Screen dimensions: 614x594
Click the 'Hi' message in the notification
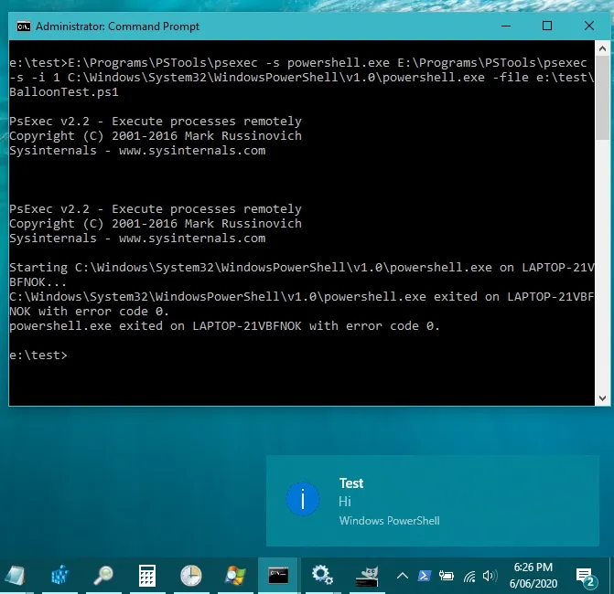point(345,502)
